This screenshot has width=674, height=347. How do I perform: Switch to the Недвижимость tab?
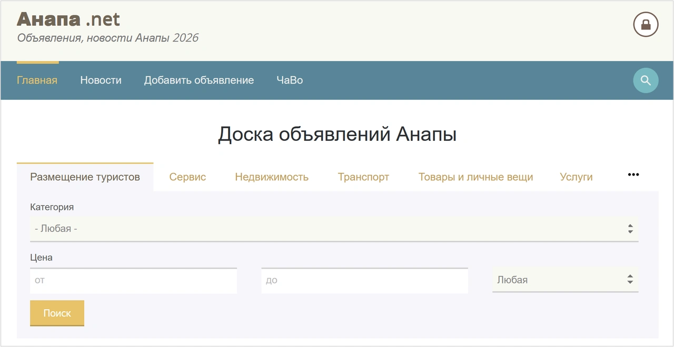pyautogui.click(x=272, y=177)
